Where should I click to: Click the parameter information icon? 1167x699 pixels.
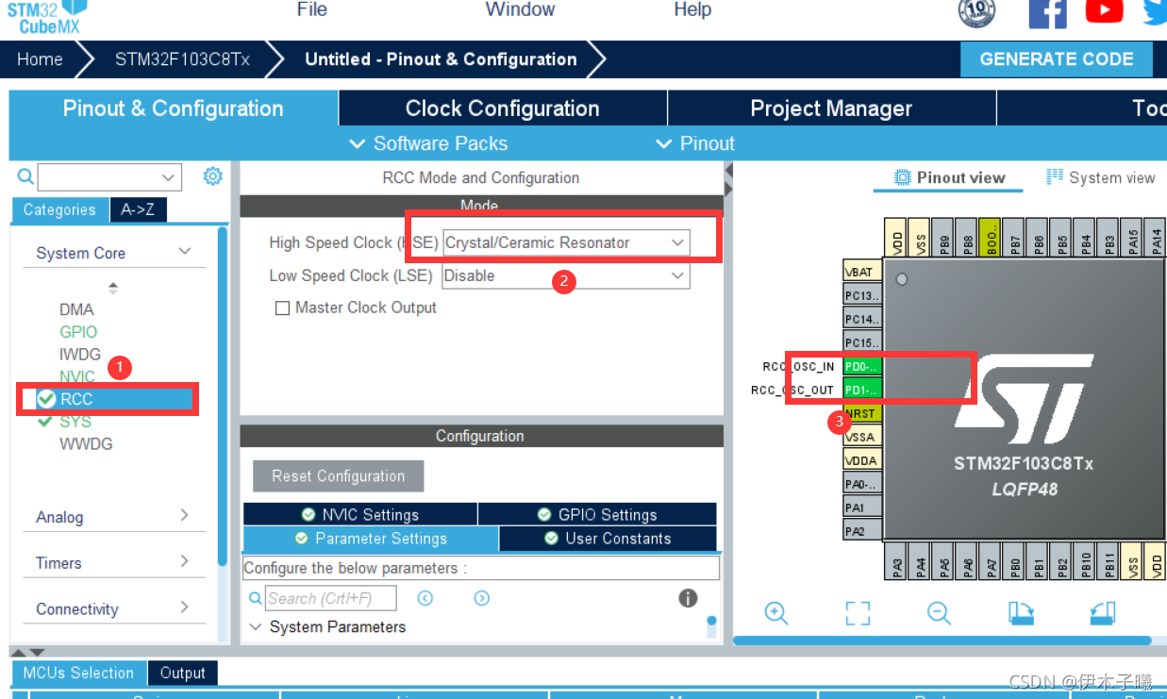click(x=688, y=598)
